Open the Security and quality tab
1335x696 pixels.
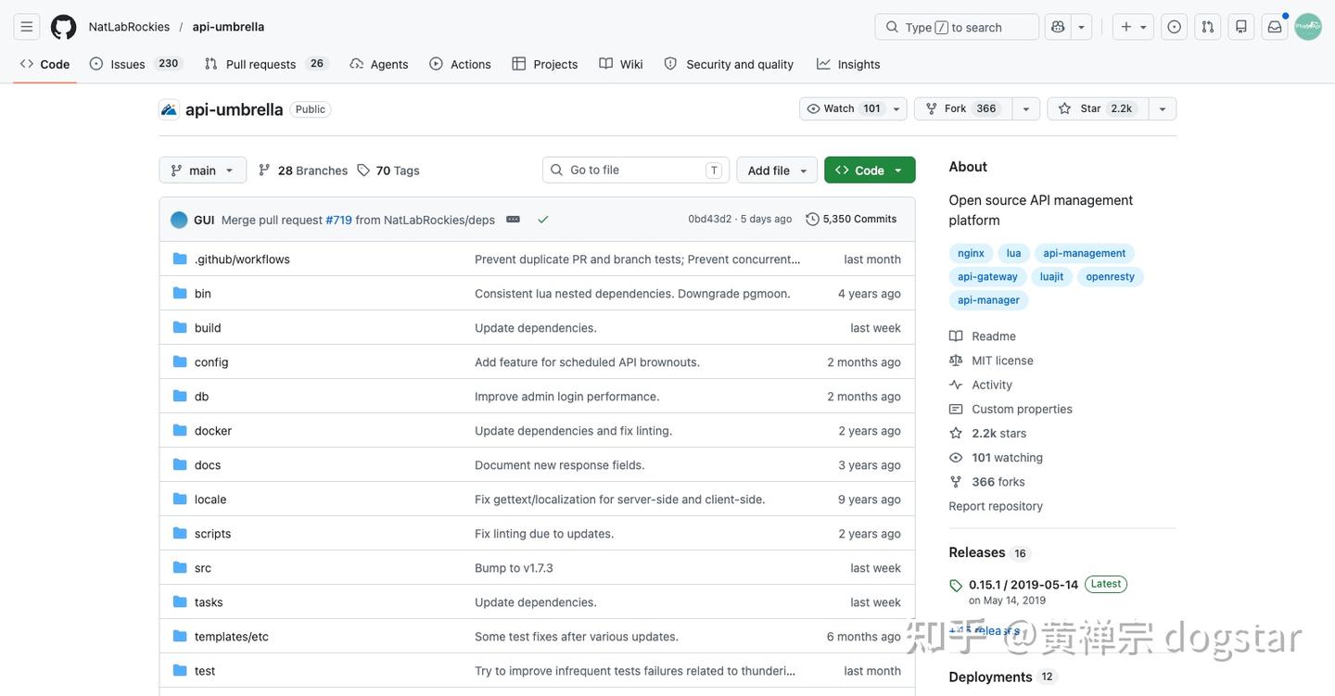729,64
